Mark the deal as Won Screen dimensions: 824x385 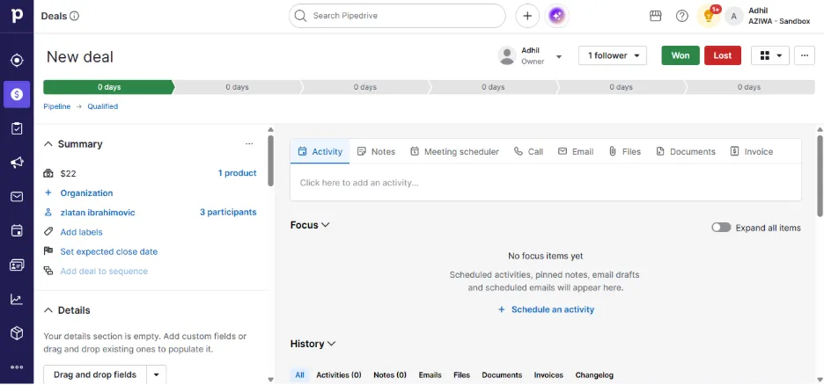click(x=681, y=55)
